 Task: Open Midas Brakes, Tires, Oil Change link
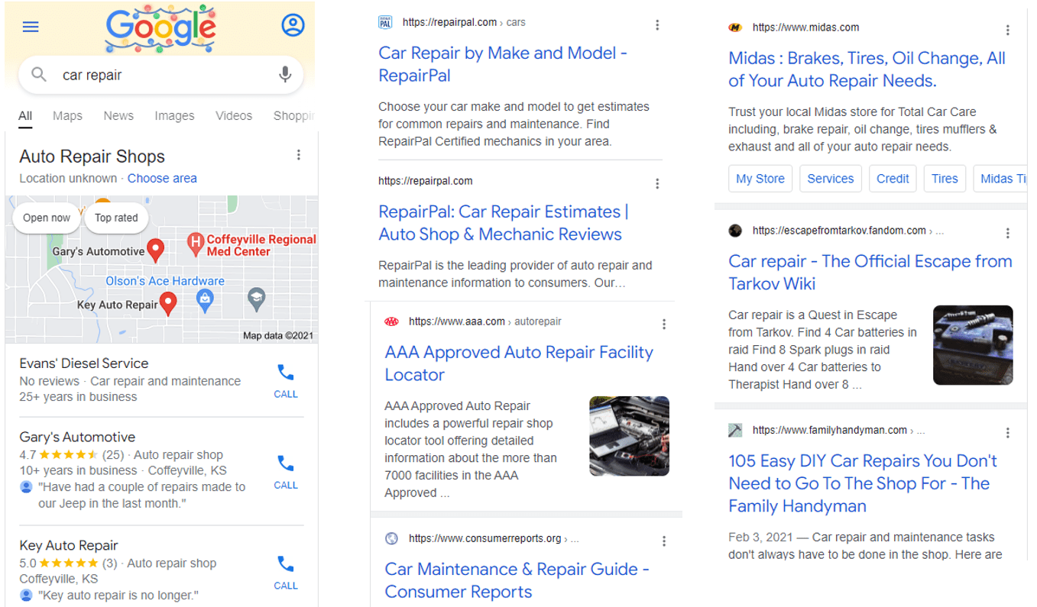(867, 69)
